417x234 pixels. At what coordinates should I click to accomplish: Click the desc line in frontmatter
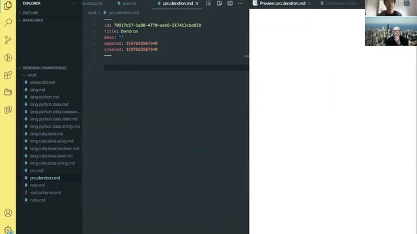pos(113,38)
